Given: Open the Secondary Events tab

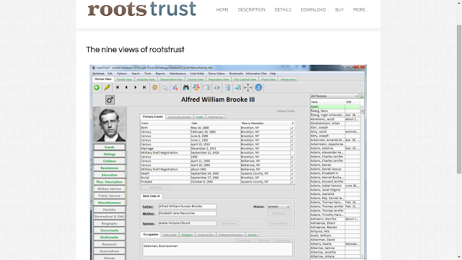Looking at the screenshot, I should (180, 117).
